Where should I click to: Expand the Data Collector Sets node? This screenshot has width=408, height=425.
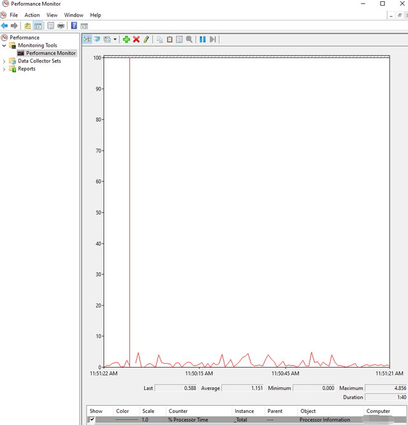[4, 61]
